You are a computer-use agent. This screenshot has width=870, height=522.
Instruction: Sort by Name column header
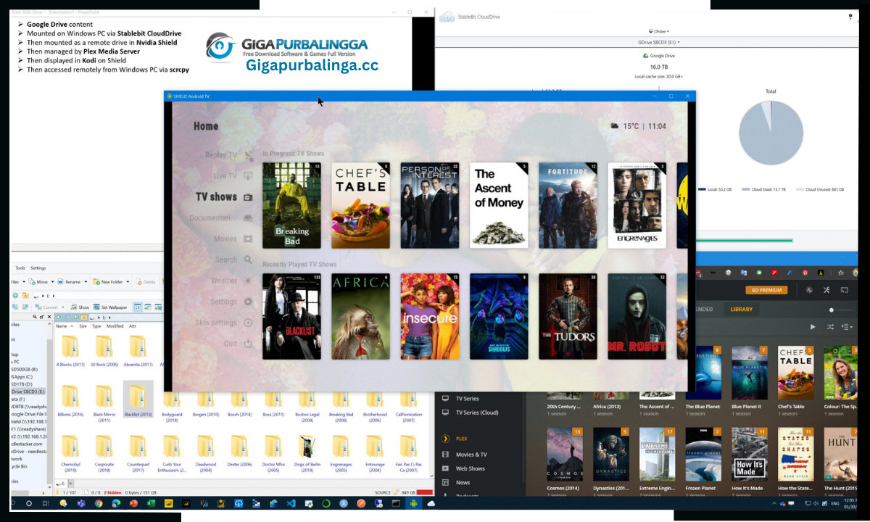(x=61, y=326)
